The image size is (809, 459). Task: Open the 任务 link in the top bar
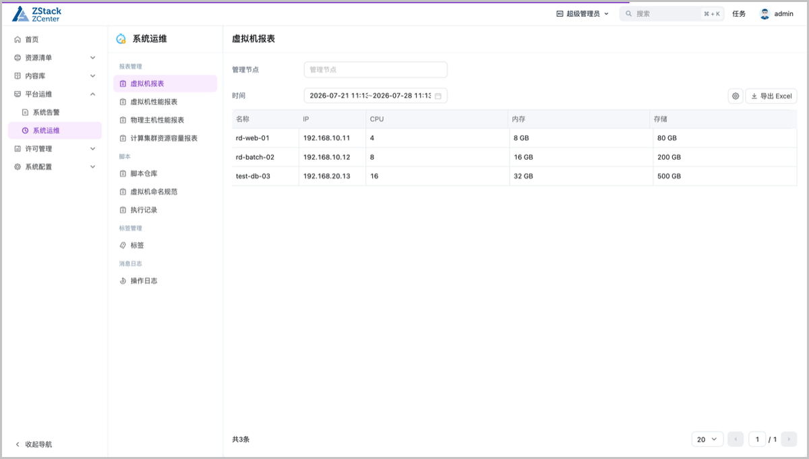(739, 13)
